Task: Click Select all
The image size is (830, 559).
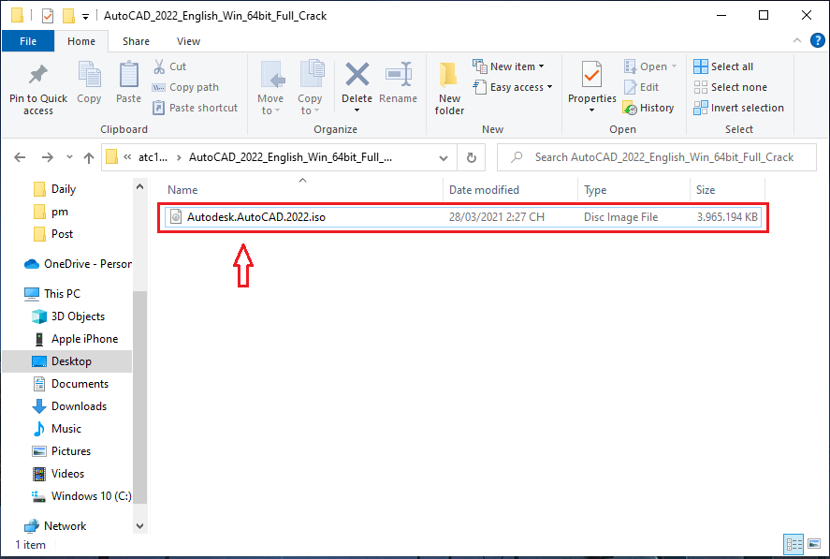Action: point(723,66)
